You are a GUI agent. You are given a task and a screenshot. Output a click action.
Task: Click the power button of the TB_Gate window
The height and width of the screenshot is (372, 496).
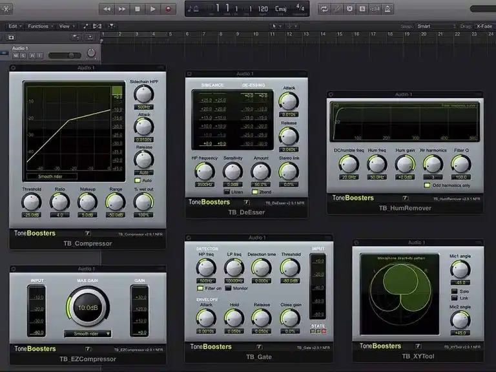click(x=189, y=238)
